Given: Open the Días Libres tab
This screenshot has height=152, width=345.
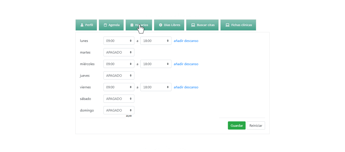Looking at the screenshot, I should click(x=169, y=25).
